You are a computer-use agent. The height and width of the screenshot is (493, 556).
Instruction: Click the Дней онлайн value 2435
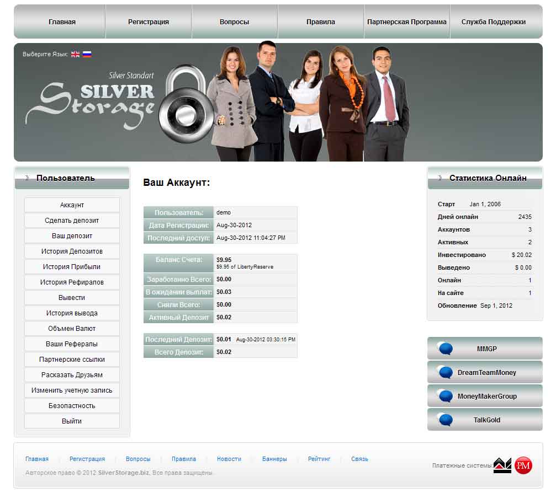tap(525, 217)
